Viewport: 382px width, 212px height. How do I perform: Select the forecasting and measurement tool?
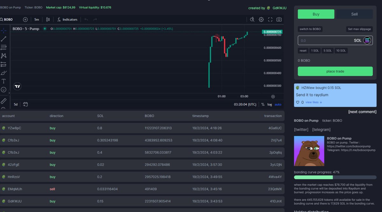click(x=4, y=64)
